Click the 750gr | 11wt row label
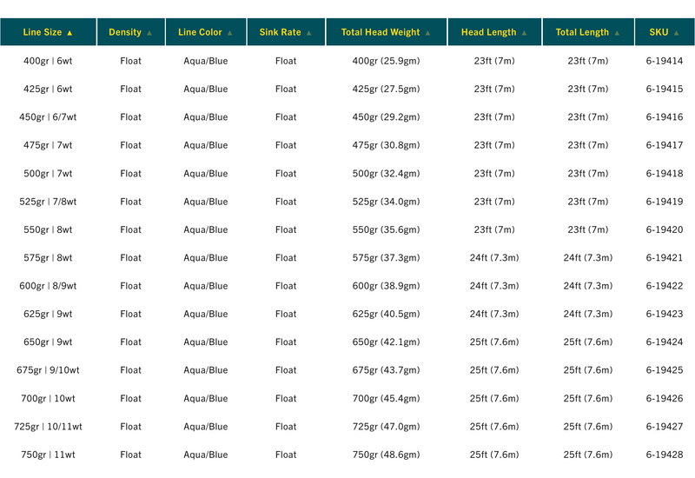The image size is (695, 478). 48,455
